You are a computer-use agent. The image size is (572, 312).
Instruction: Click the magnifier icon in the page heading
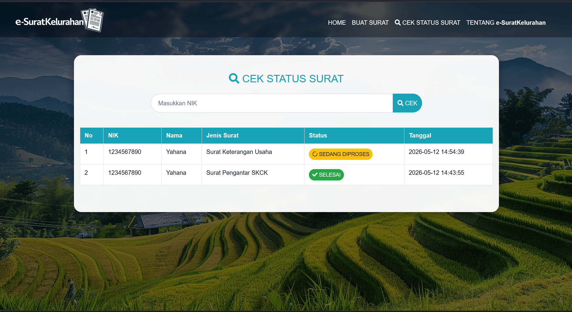coord(234,78)
